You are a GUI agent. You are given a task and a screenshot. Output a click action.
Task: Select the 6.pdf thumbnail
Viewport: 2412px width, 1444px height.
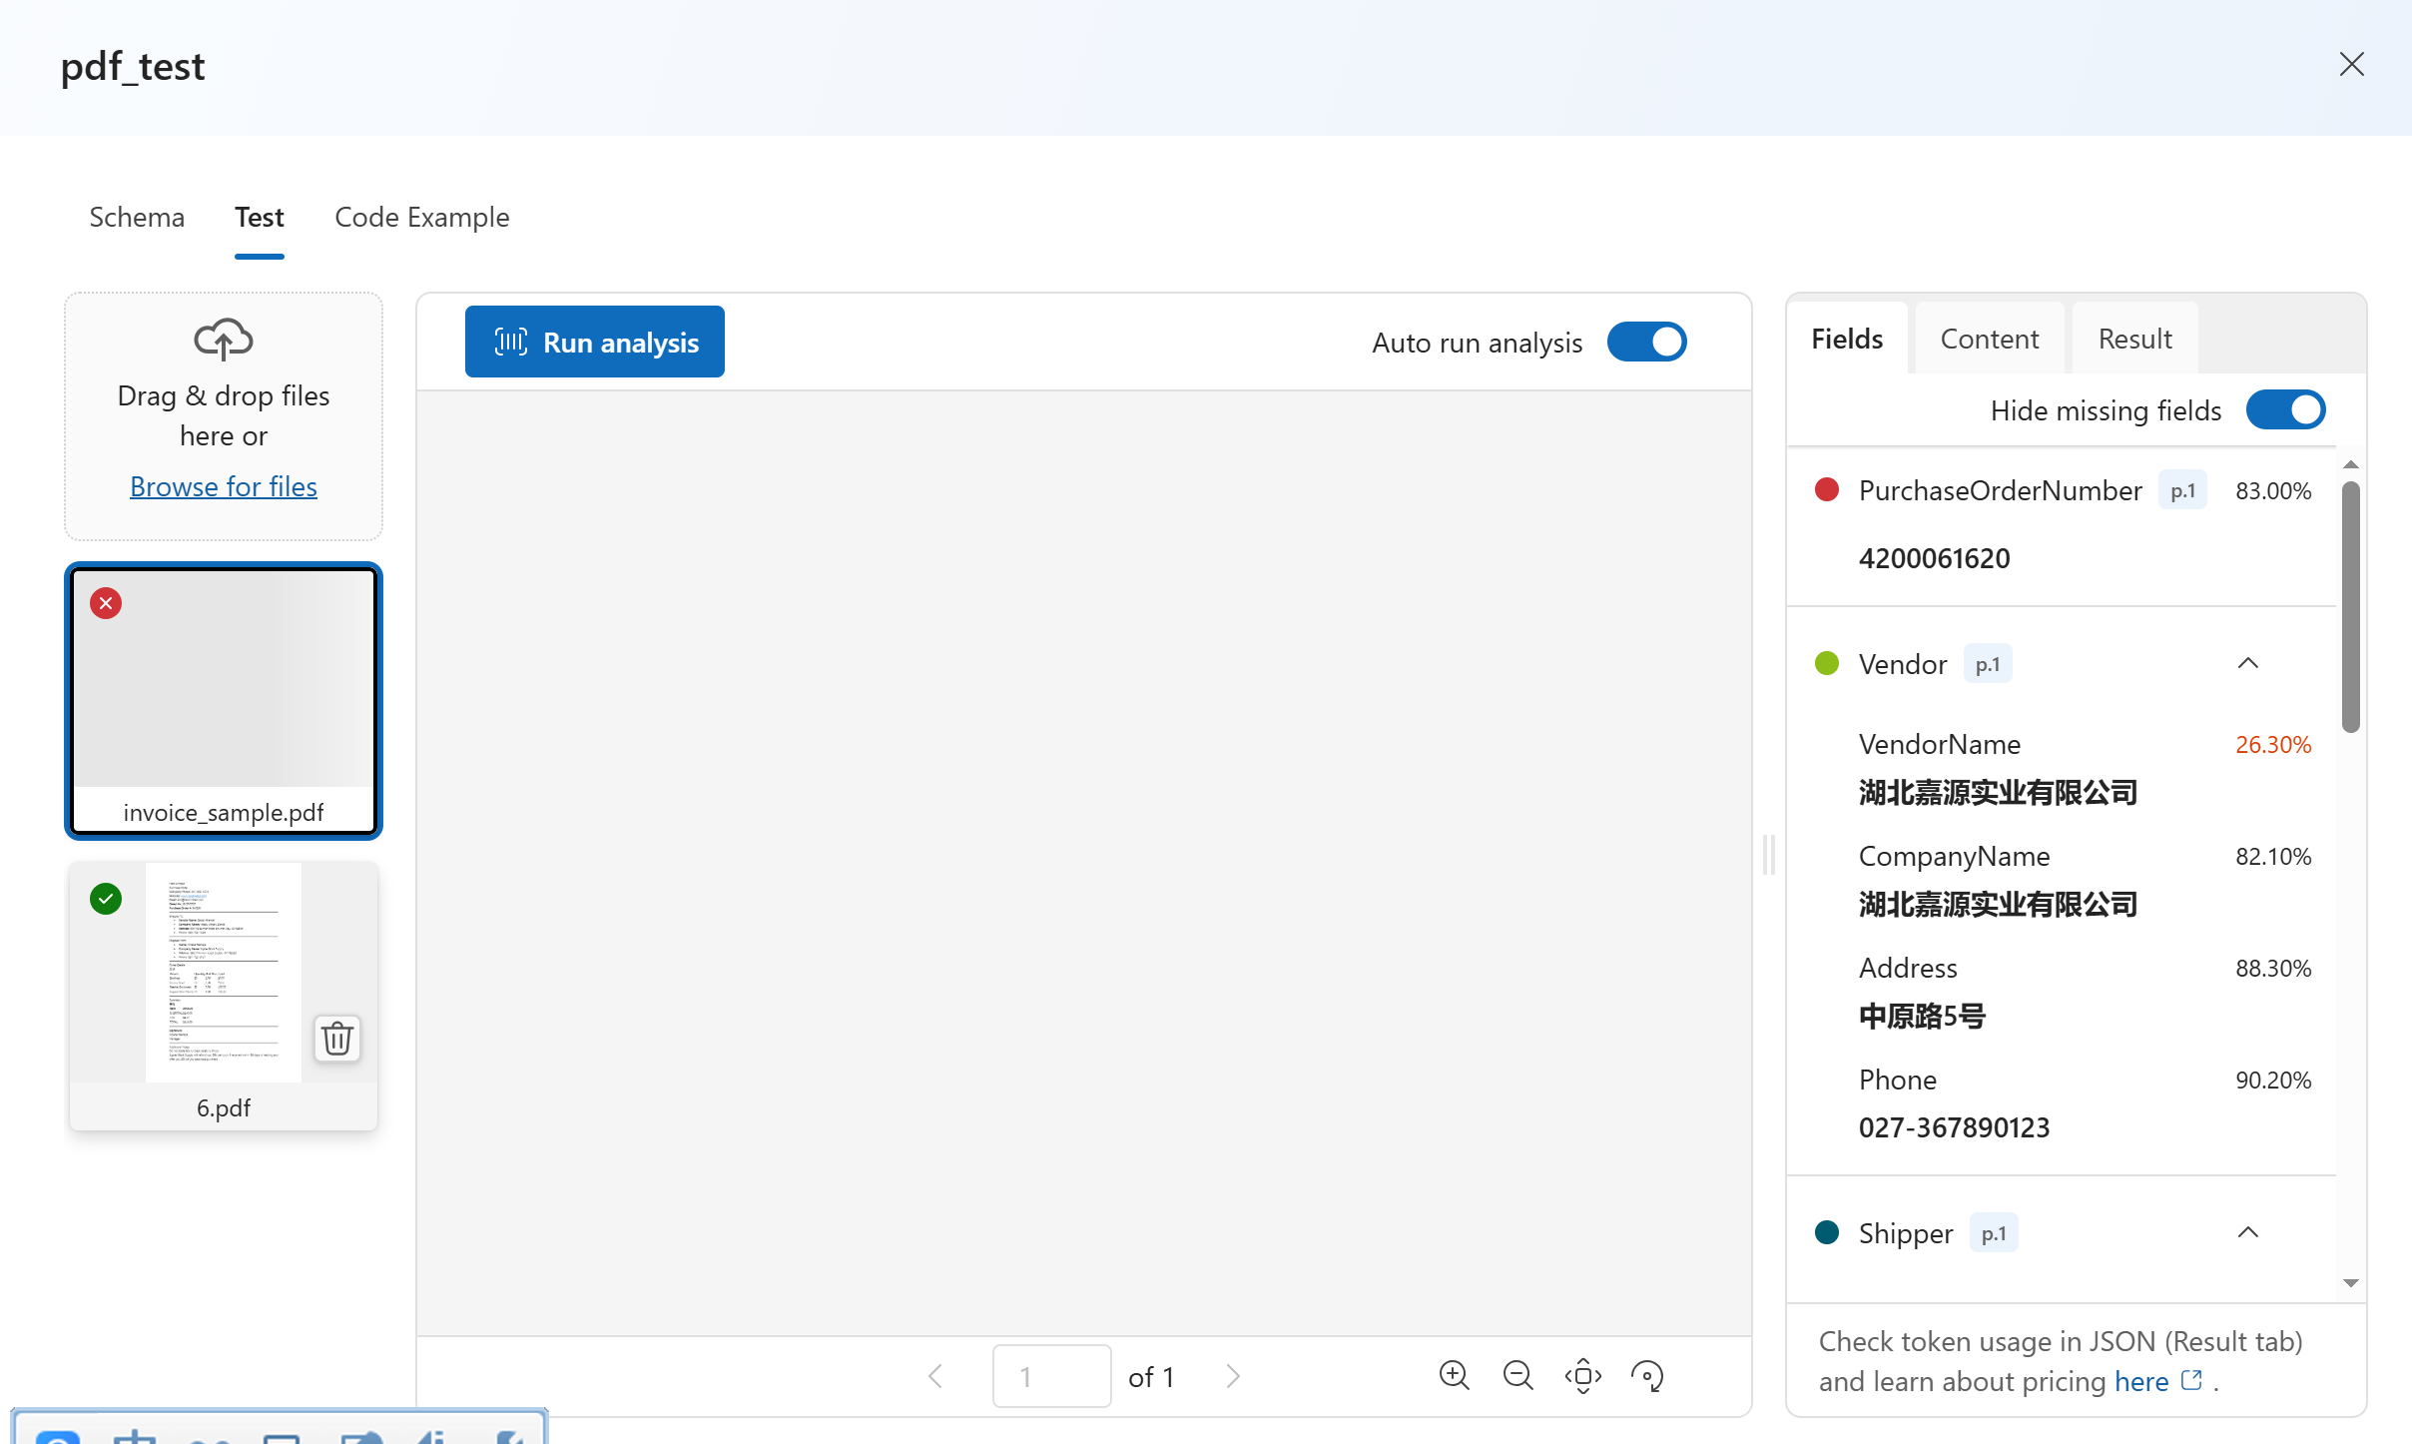223,974
